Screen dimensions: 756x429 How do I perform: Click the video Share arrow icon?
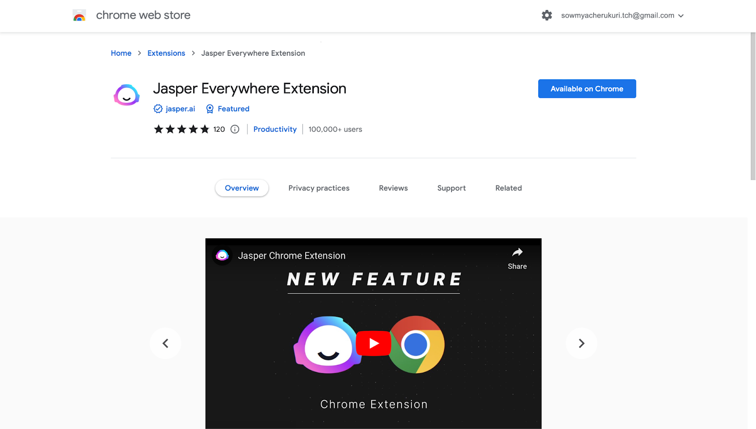517,252
